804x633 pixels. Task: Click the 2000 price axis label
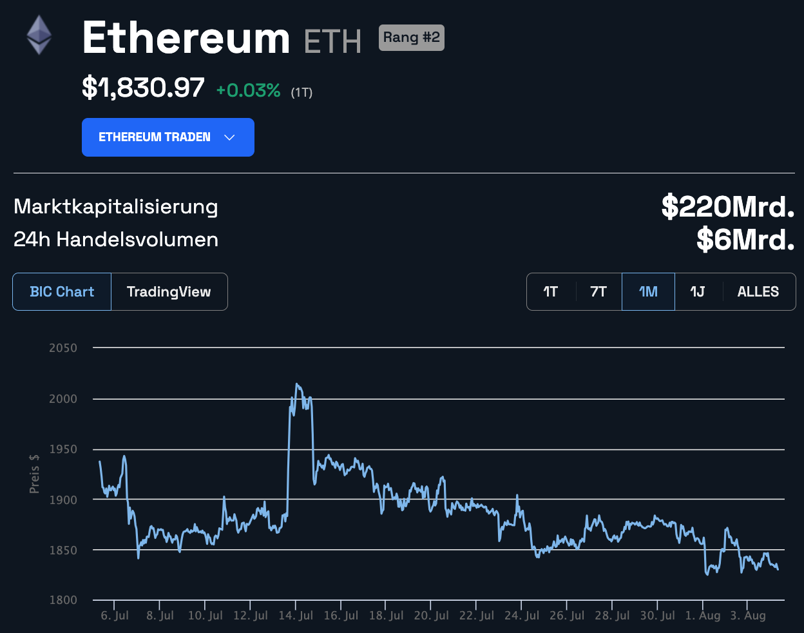[x=63, y=399]
